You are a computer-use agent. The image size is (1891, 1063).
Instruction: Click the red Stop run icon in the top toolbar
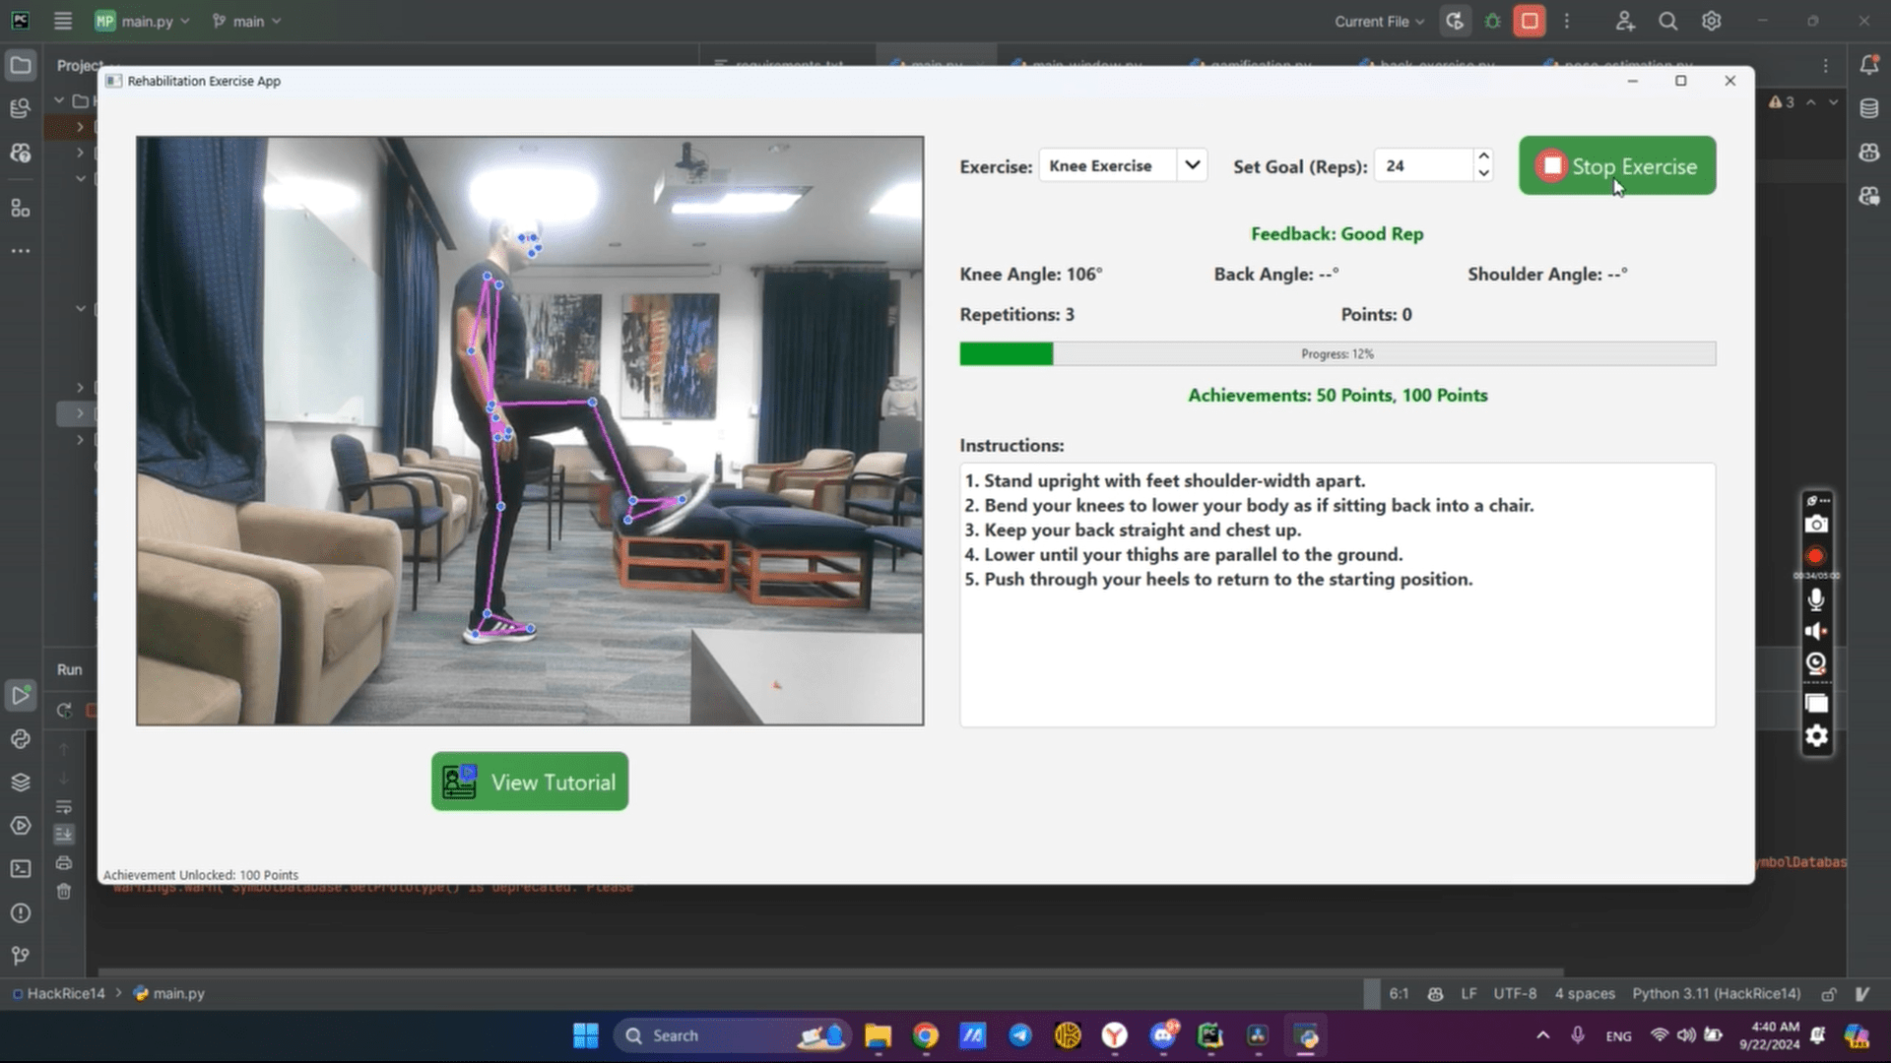[x=1530, y=21]
